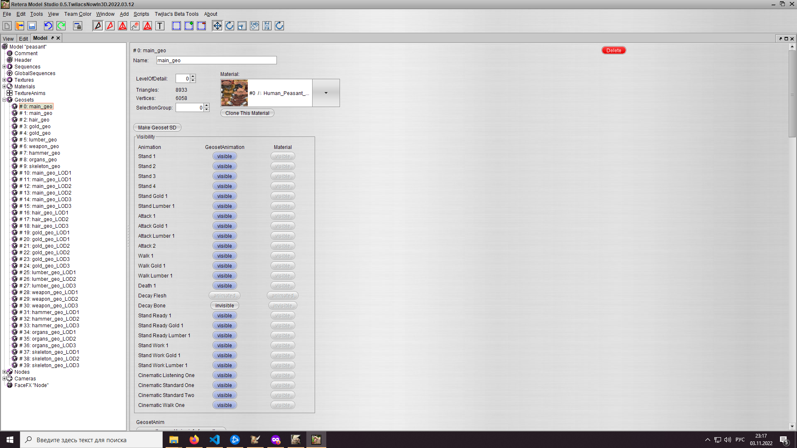Select the T text tool icon
This screenshot has width=797, height=448.
(160, 26)
